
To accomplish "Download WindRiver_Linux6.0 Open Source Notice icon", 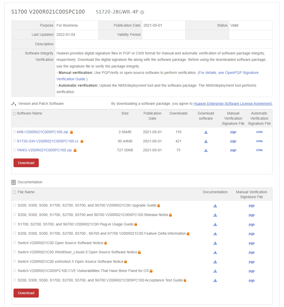I will coord(215,252).
